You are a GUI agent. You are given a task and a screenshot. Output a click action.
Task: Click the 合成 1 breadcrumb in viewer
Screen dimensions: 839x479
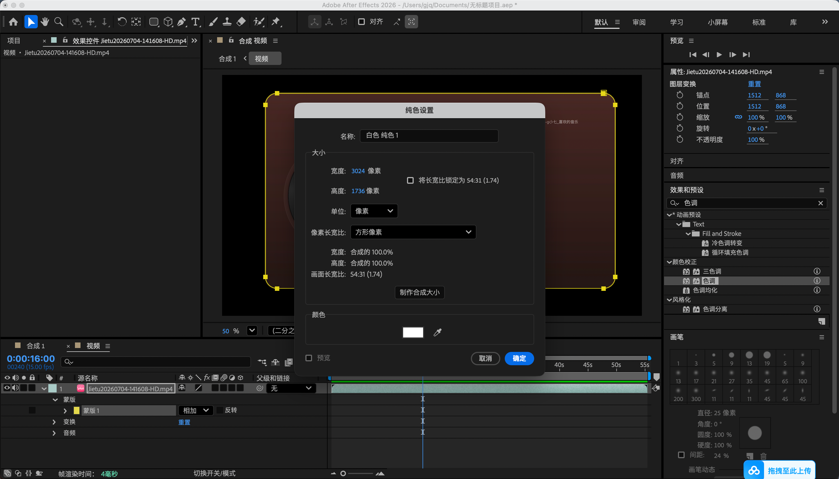point(227,59)
